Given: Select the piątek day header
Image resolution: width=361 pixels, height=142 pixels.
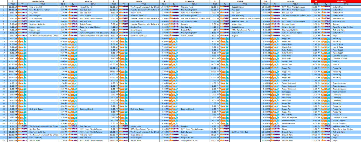Looking at the screenshot, I should pos(240,1).
